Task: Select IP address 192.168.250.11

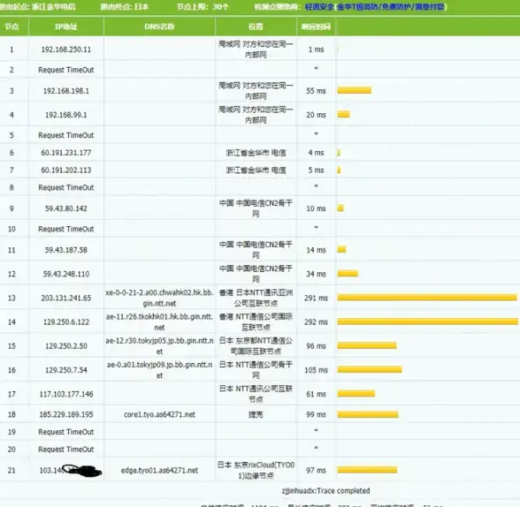Action: pyautogui.click(x=66, y=49)
